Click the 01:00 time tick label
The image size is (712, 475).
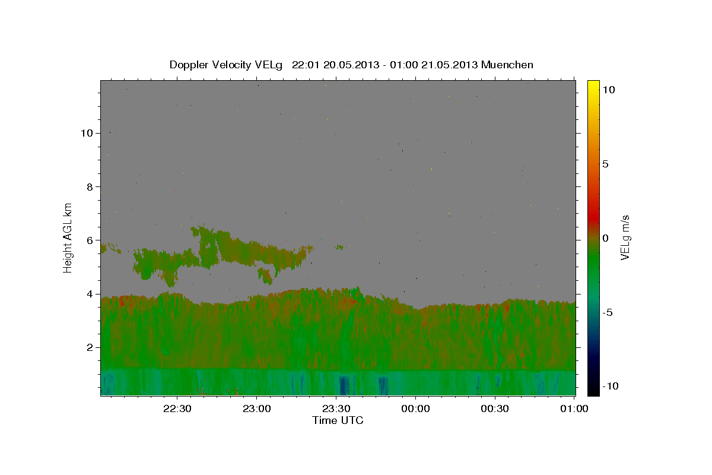pyautogui.click(x=574, y=408)
